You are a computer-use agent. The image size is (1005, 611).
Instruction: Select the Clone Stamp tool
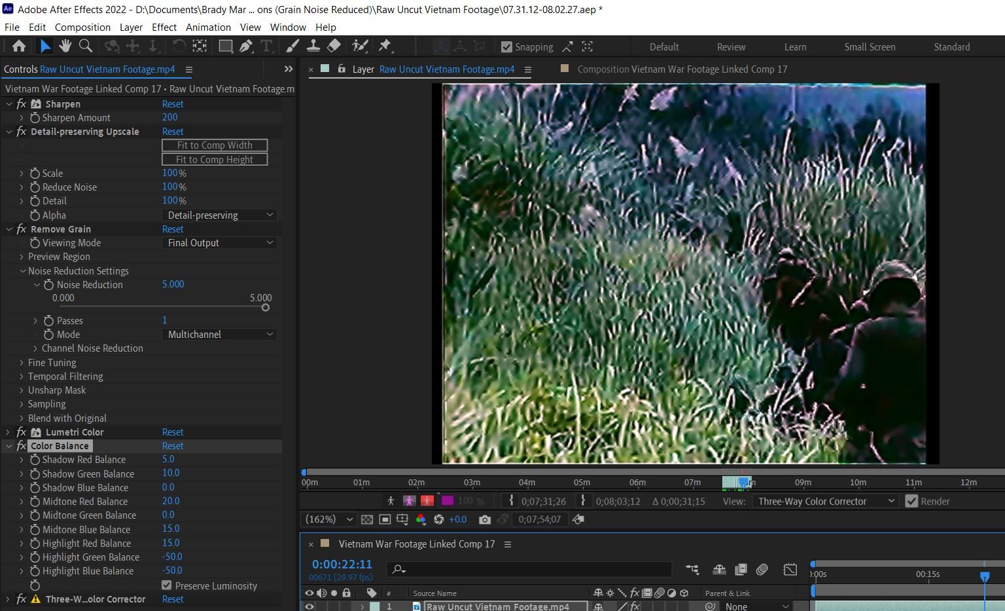click(x=313, y=46)
